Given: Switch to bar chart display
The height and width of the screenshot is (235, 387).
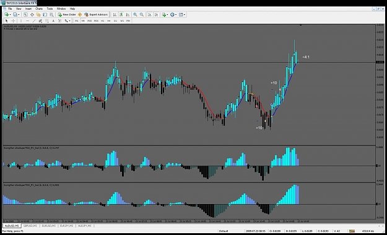Looking at the screenshot, I should pyautogui.click(x=115, y=15).
